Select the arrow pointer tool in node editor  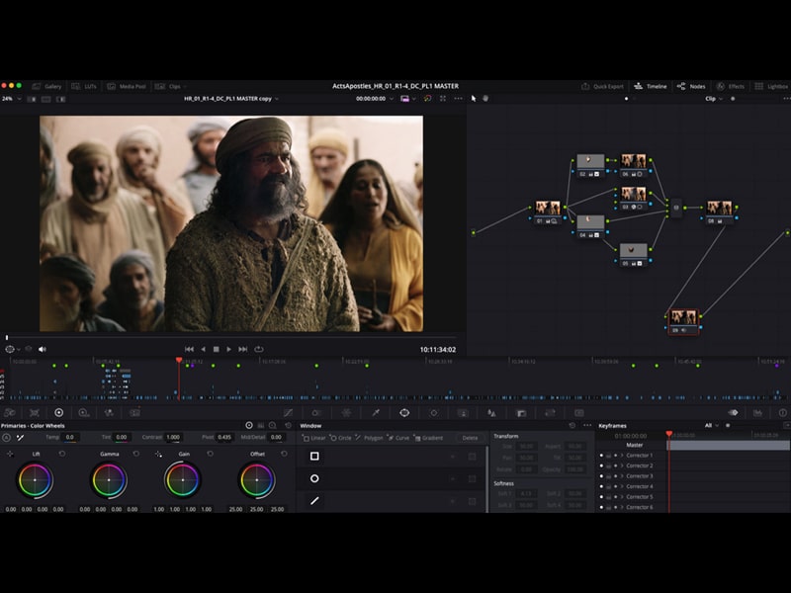tap(474, 98)
